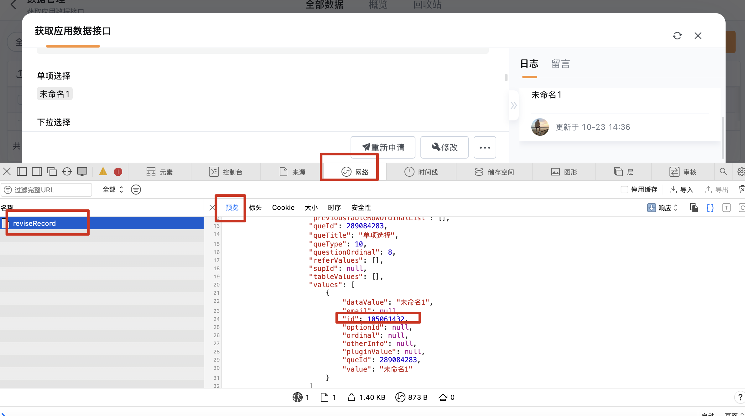Open the device emulation monitor icon
The height and width of the screenshot is (416, 745).
(82, 171)
